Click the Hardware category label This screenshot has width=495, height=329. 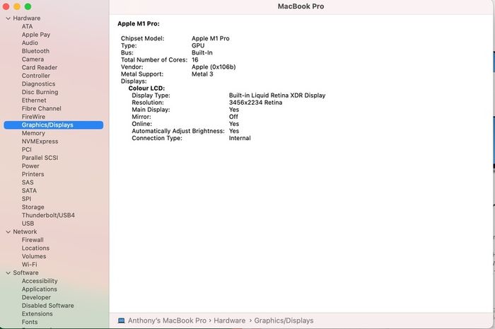27,18
